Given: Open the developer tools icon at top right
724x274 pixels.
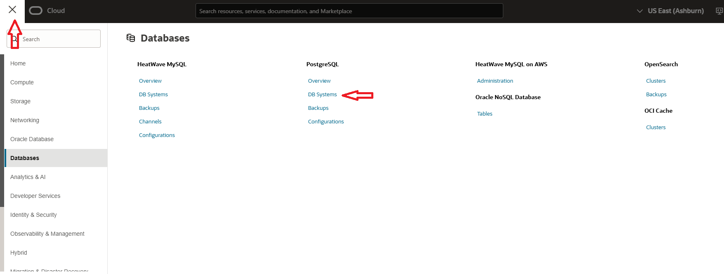Looking at the screenshot, I should tap(719, 11).
